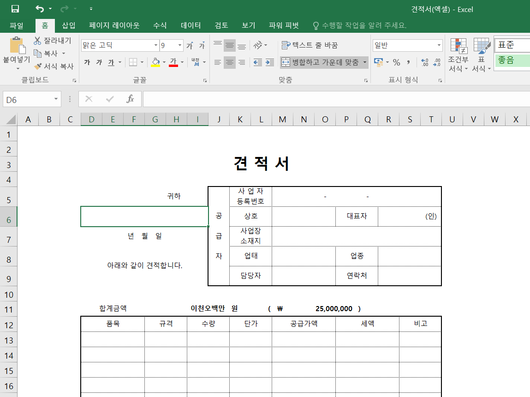
Task: Expand font color options arrow
Action: point(182,62)
